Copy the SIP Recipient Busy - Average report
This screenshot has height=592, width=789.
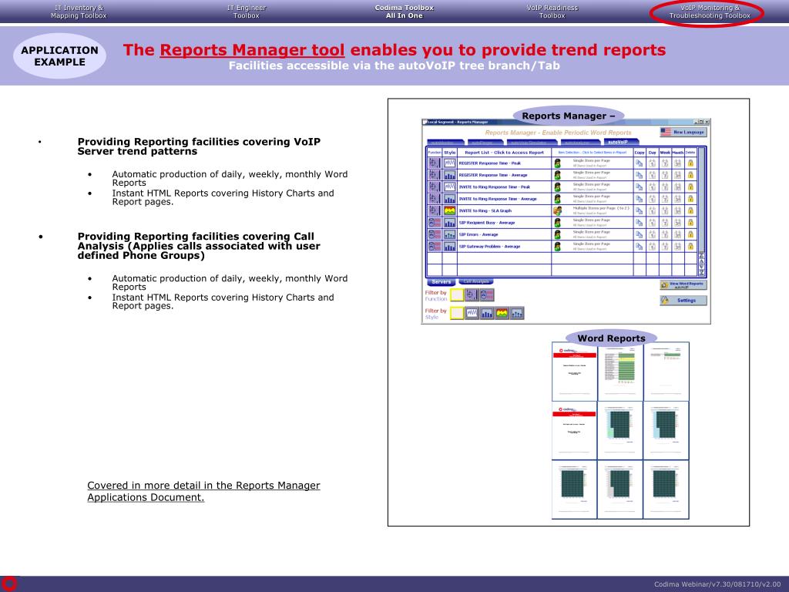pyautogui.click(x=639, y=223)
